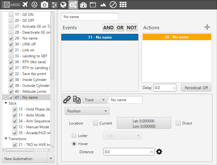217x165 pixels.
Task: Uncheck 38 - Inside Cylinder
Action: [x=11, y=80]
